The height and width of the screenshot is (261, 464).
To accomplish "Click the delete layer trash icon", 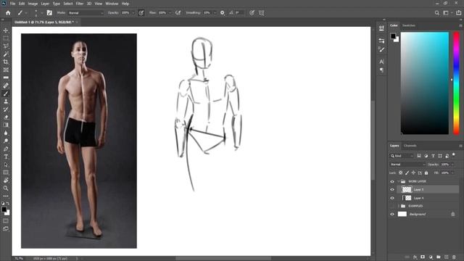I will pos(454,257).
